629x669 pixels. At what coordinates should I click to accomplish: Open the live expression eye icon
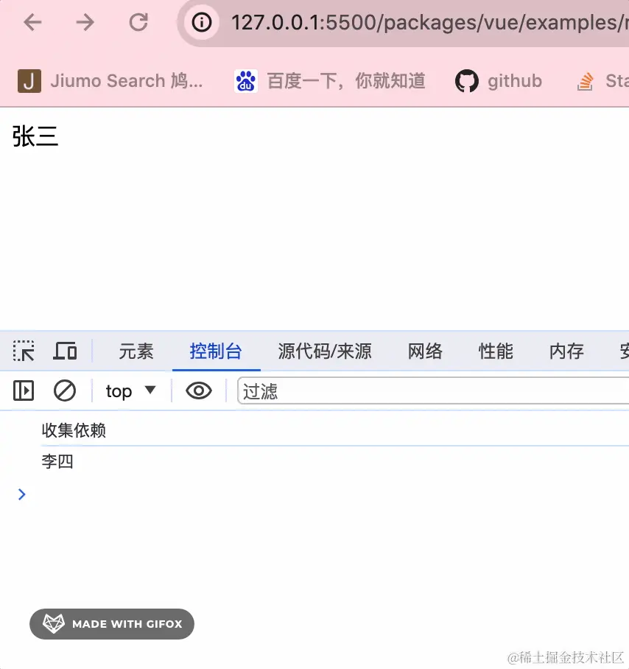click(198, 390)
